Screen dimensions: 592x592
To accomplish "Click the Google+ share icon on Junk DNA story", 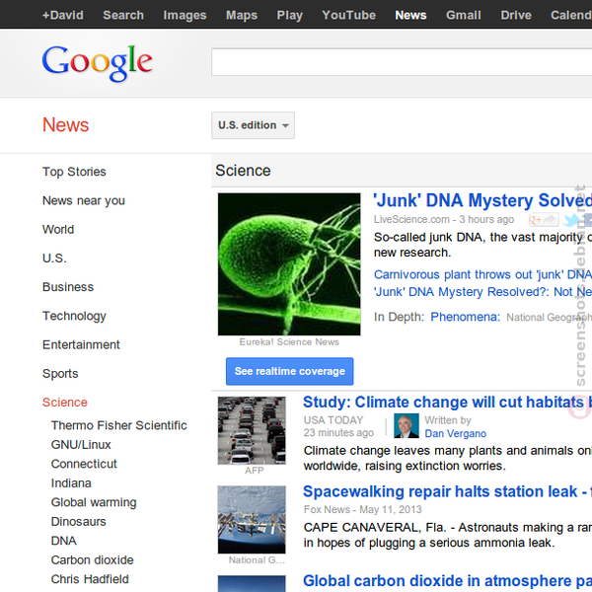I will click(x=544, y=220).
